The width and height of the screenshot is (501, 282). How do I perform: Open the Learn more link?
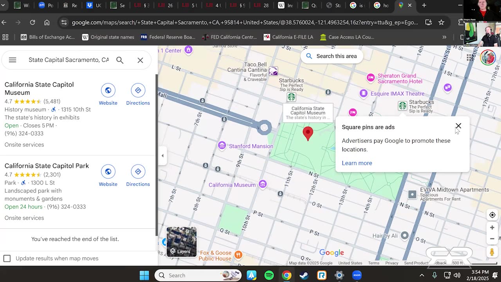(x=357, y=163)
